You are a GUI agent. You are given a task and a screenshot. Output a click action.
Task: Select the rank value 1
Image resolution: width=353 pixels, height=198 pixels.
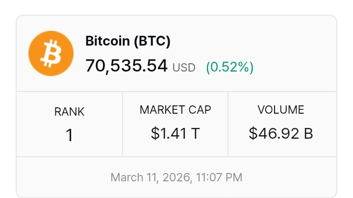[69, 135]
